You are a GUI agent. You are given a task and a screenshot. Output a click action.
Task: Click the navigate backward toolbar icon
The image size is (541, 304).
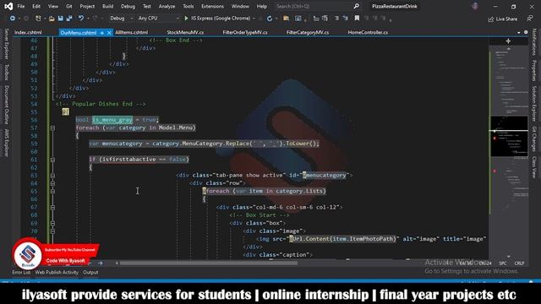pyautogui.click(x=13, y=19)
